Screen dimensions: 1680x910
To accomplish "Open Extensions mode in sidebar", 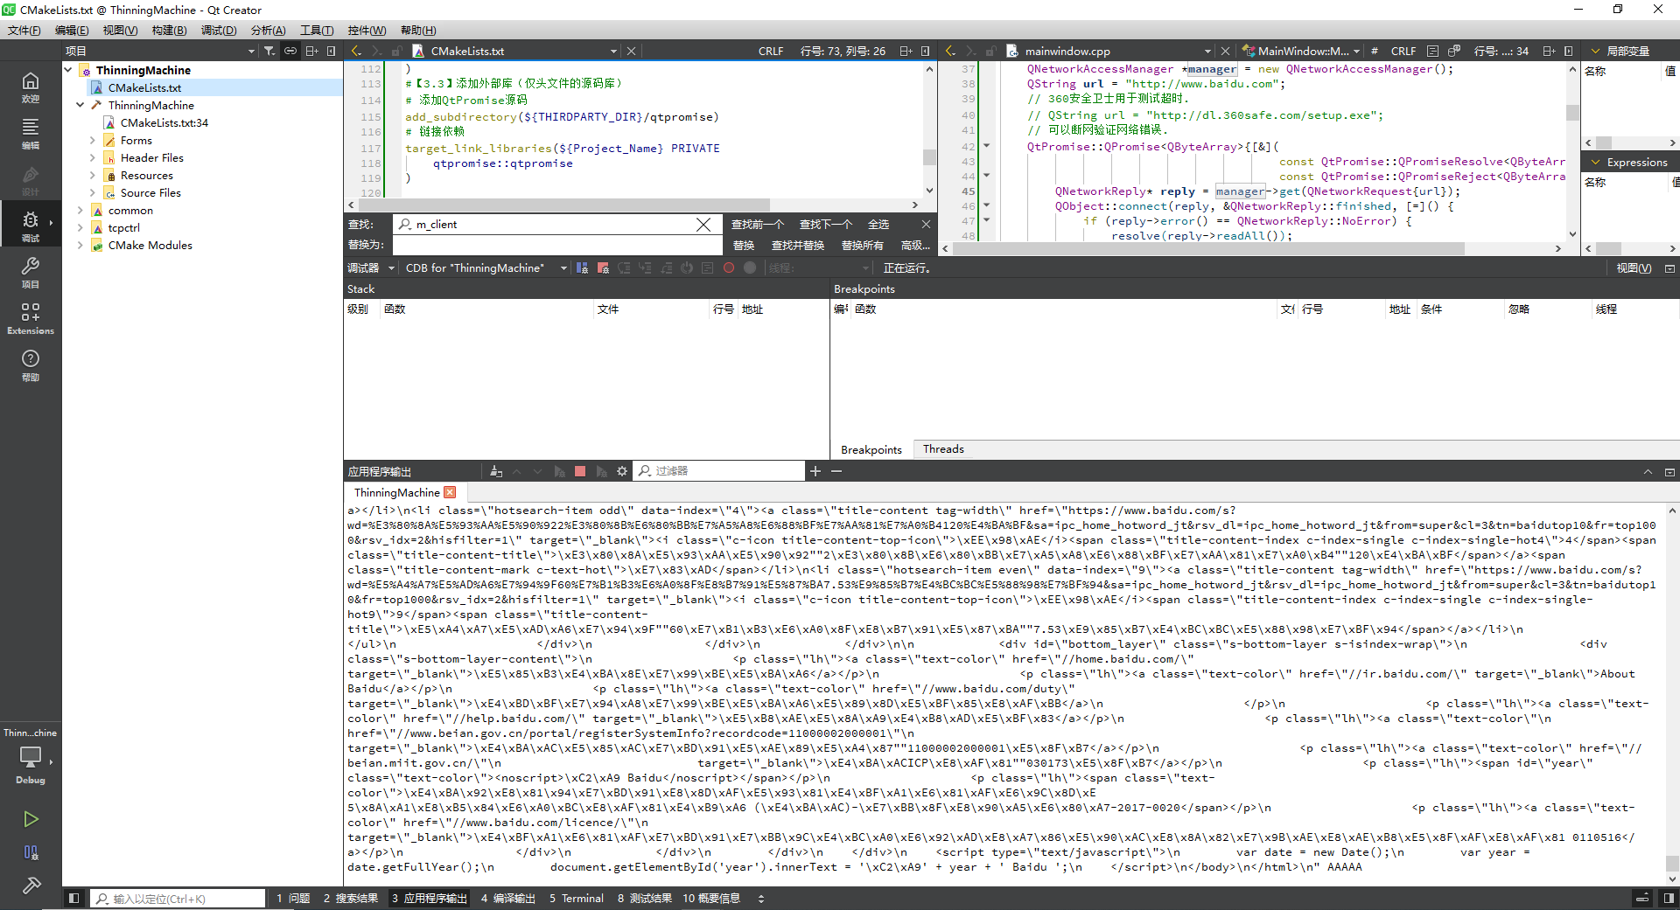I will (31, 318).
